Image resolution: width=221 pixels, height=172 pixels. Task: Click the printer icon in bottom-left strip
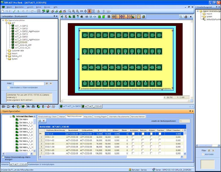tap(53, 106)
